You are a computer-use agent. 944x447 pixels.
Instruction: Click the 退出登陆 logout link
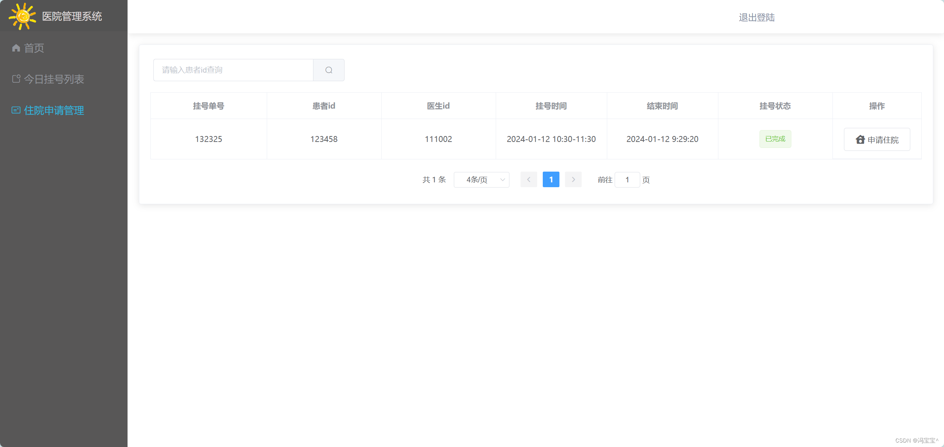(x=757, y=17)
